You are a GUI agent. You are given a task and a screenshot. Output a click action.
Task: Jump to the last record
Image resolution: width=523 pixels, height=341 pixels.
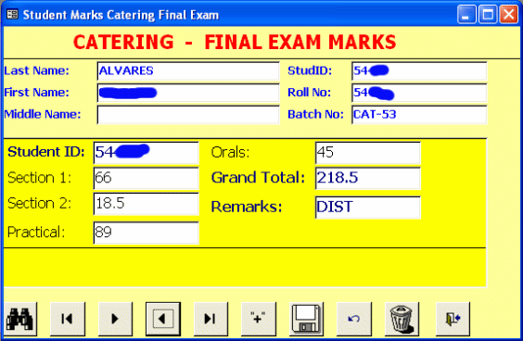210,319
